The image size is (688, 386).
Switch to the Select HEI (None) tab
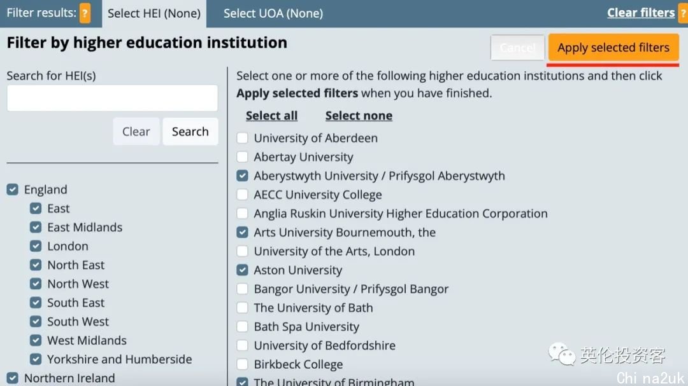[x=154, y=13]
